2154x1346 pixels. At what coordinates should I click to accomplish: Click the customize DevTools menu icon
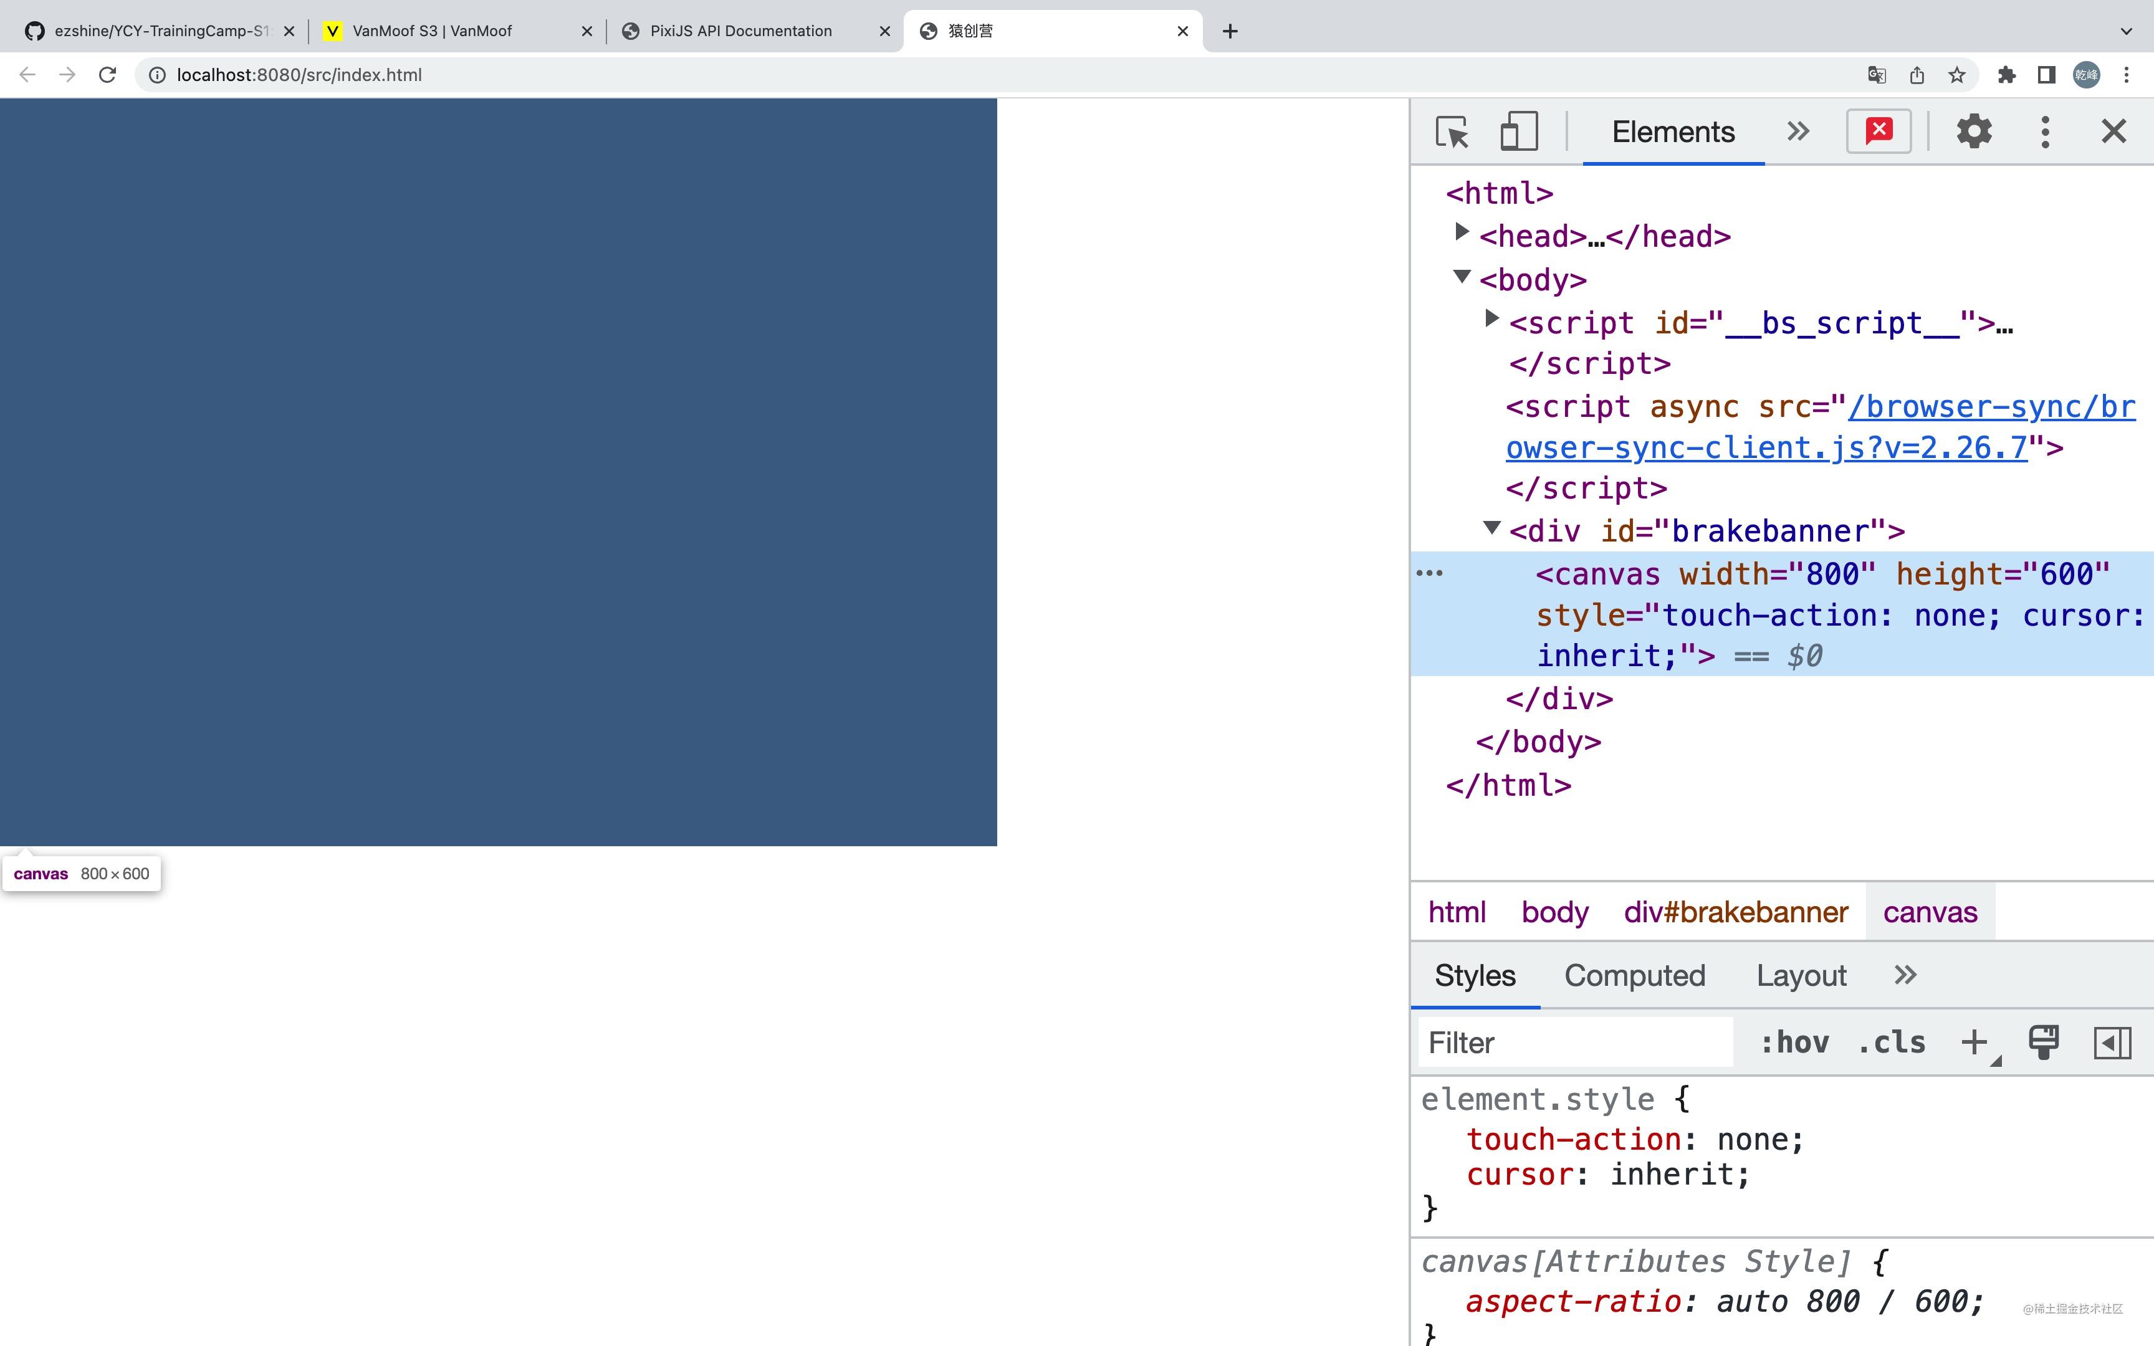pos(2046,130)
